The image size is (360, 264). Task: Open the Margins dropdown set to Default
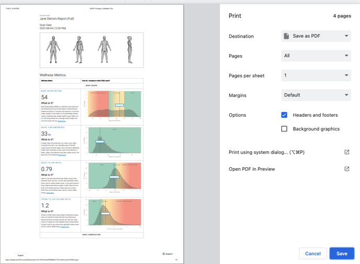(x=316, y=95)
